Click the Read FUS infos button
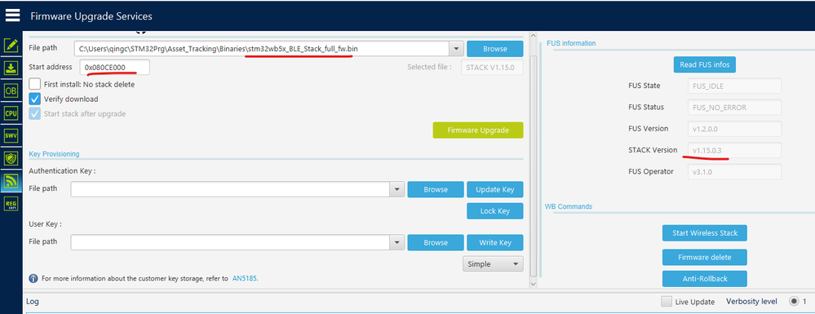Viewport: 815px width, 314px height. (x=704, y=65)
